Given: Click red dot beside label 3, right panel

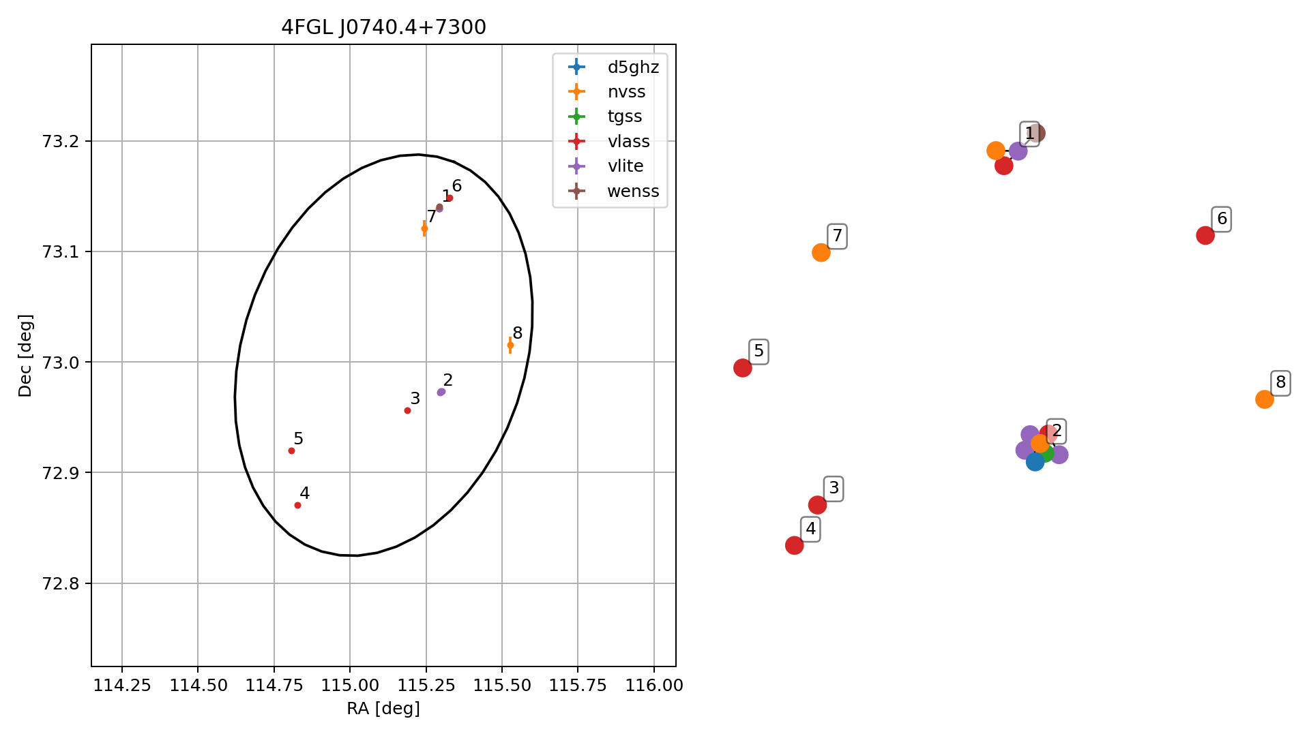Looking at the screenshot, I should tap(817, 505).
